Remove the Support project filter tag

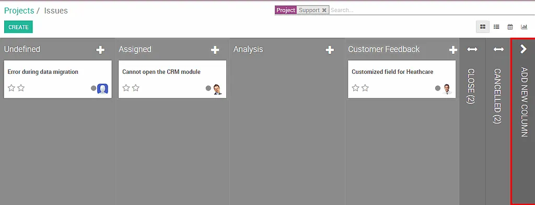324,10
